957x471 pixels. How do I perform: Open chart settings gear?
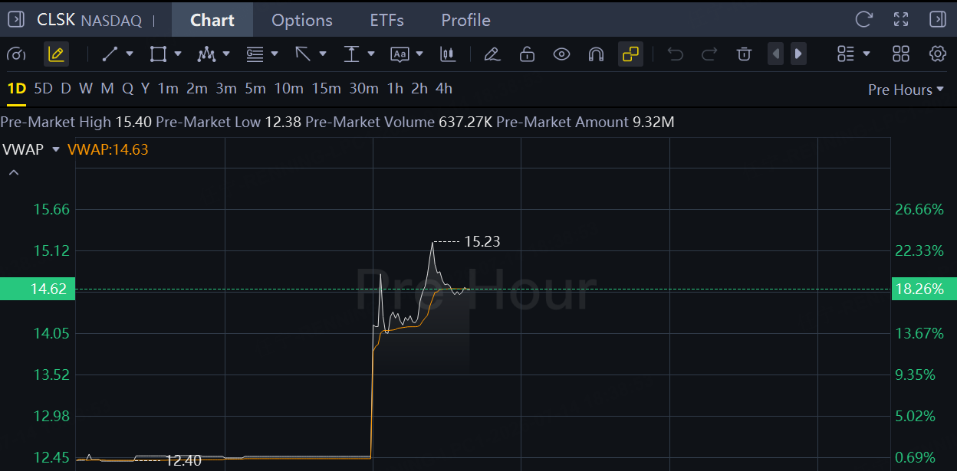(937, 54)
